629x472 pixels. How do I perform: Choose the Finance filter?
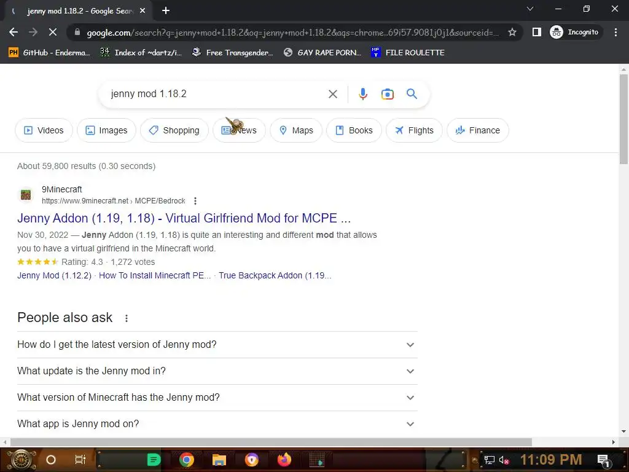pyautogui.click(x=478, y=130)
